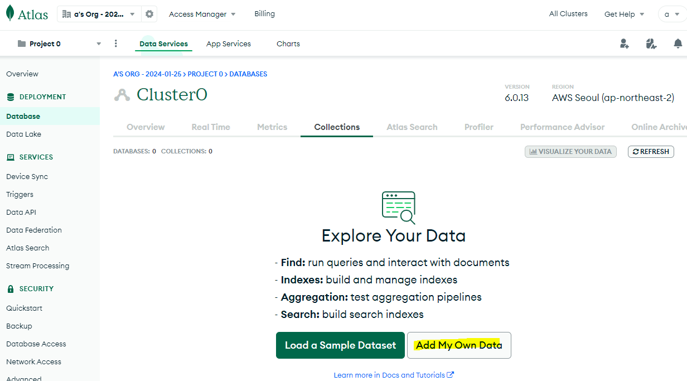Open the Profiler tab

point(479,127)
